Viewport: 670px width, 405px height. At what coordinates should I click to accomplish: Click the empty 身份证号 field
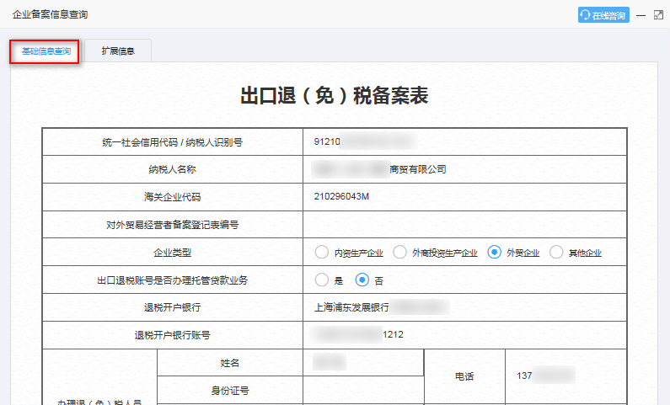[363, 390]
